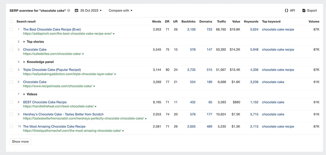Check the box for result 6 recipetineats
Screen dimensions: 326x155
click(11, 82)
